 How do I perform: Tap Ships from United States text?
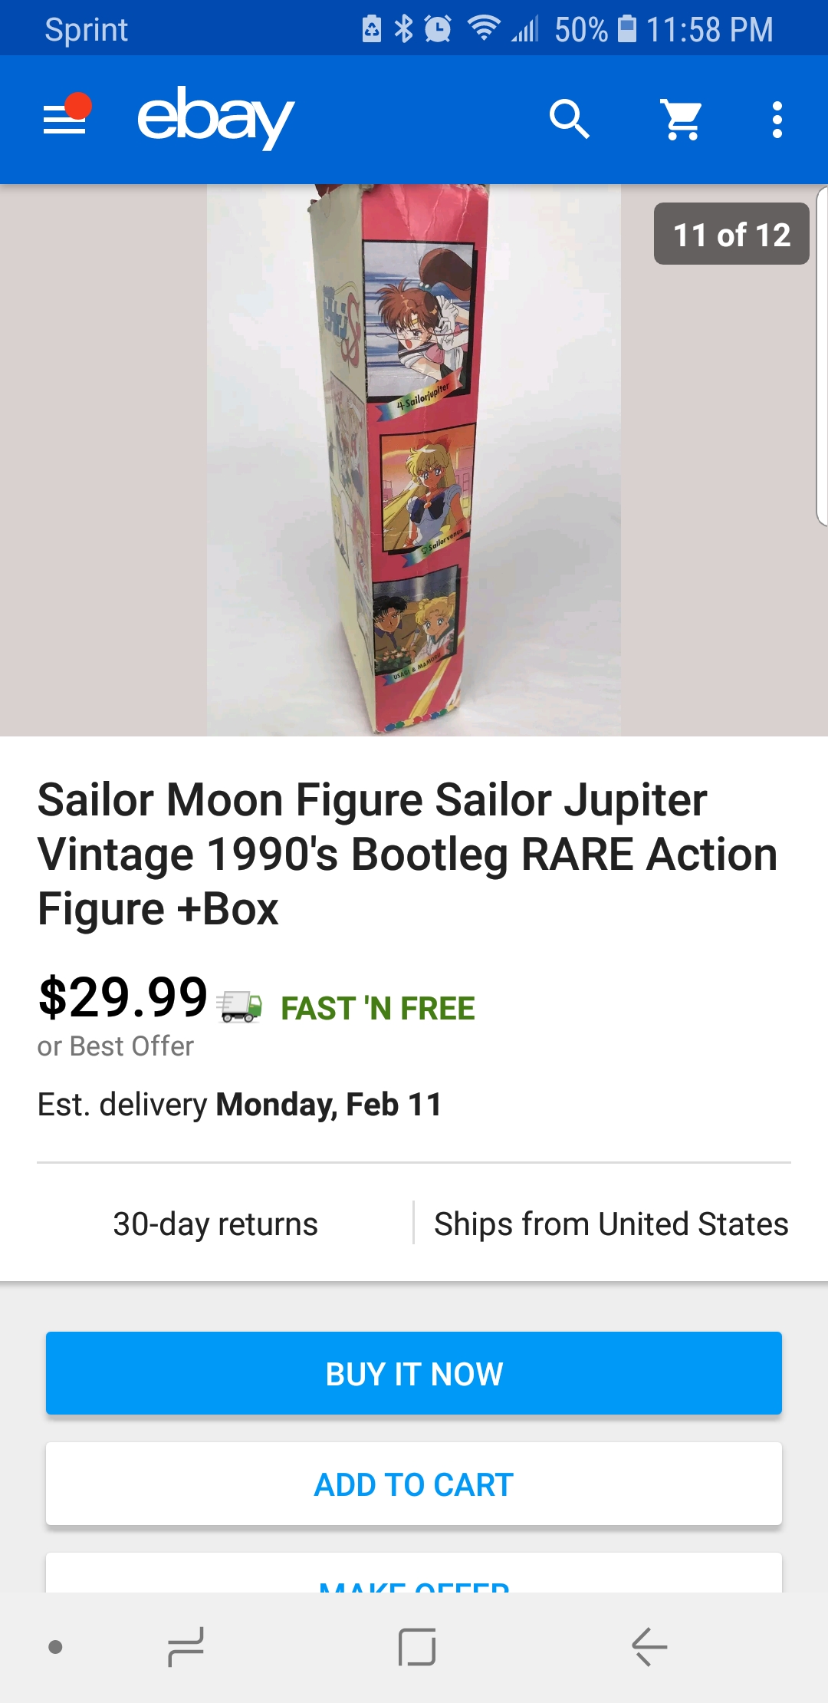click(611, 1224)
